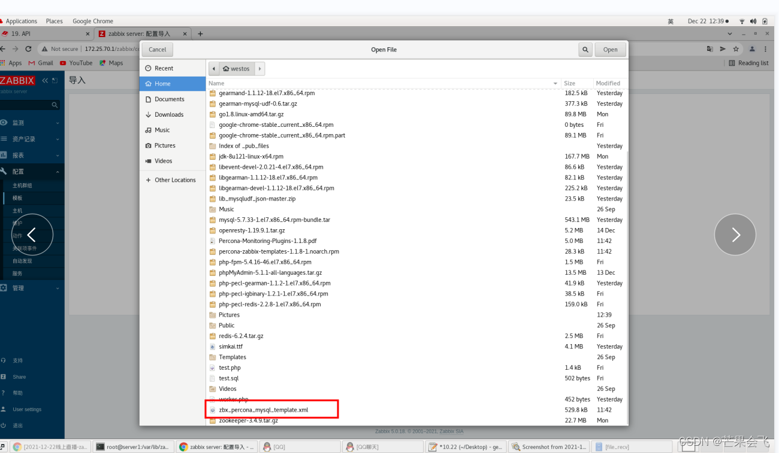Viewport: 779px width, 453px height.
Task: Select worker.php file in list
Action: click(417, 399)
